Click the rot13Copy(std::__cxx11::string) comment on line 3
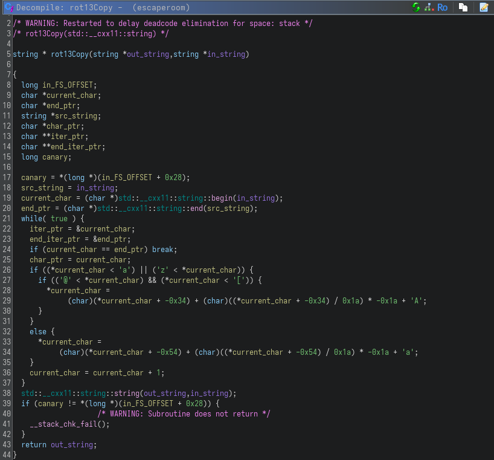494x460 pixels. point(91,33)
